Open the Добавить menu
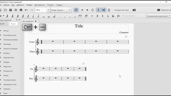Screen dimensions: 171x96 20,5
